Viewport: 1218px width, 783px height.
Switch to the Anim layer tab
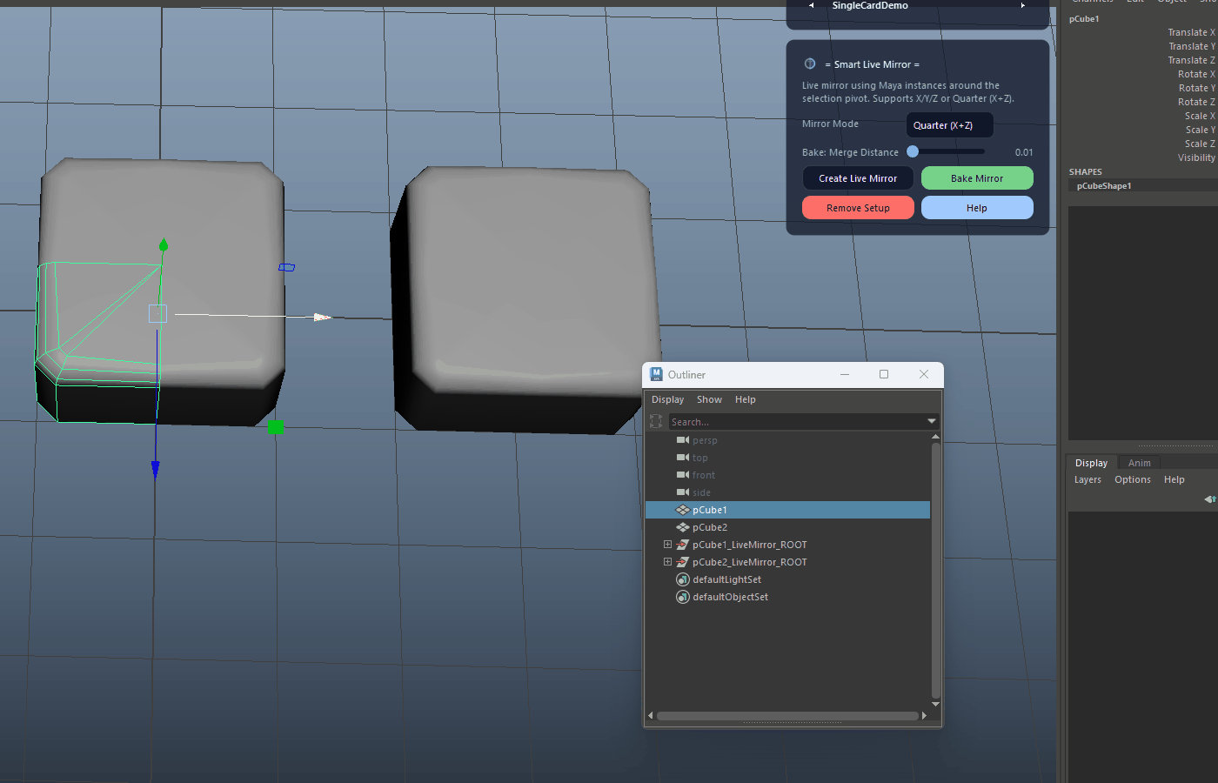click(x=1140, y=463)
